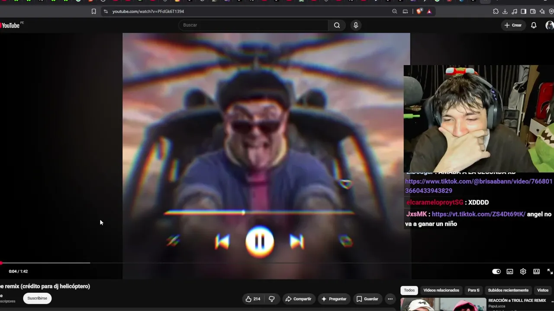Like the video with 214 likes
Viewport: 554px width, 311px height.
pyautogui.click(x=253, y=299)
